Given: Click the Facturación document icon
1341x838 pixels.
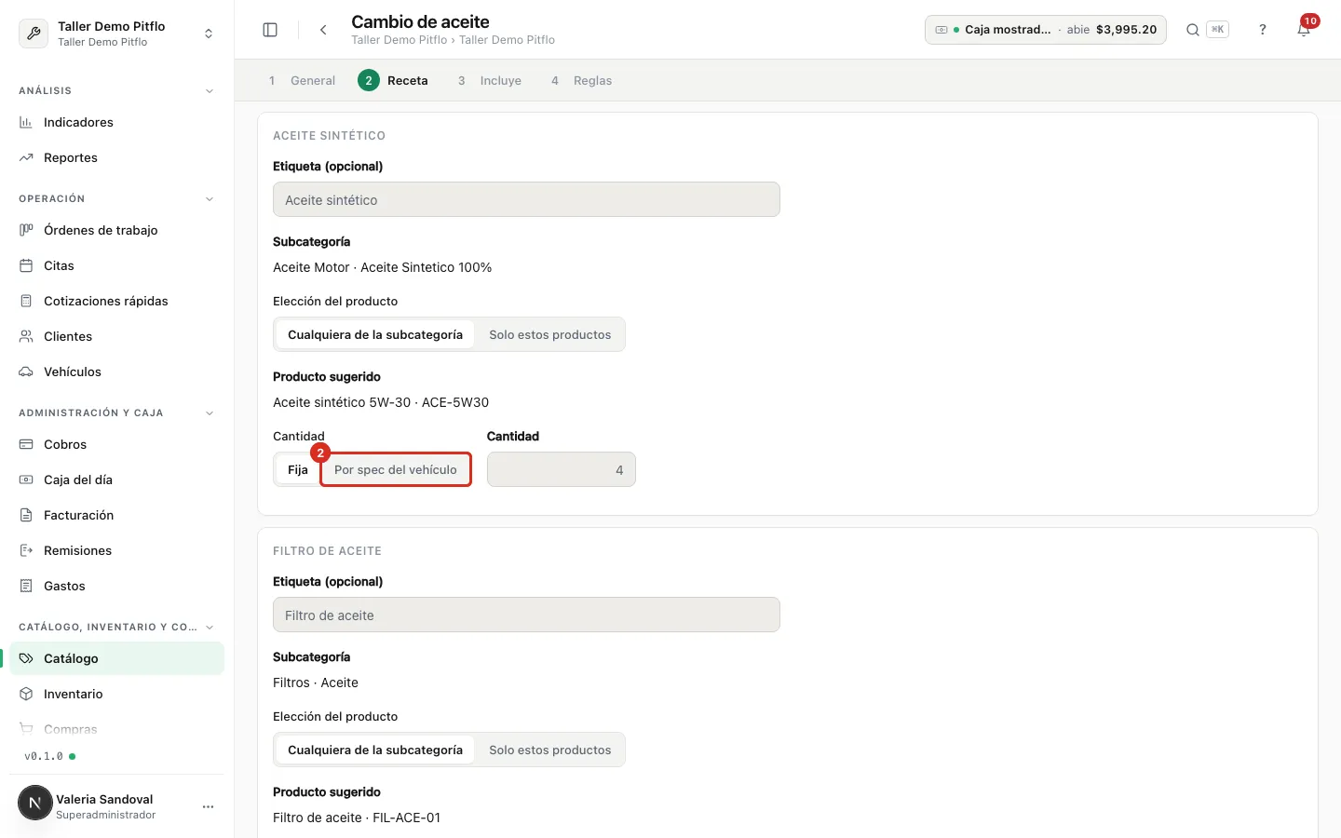Looking at the screenshot, I should 26,515.
